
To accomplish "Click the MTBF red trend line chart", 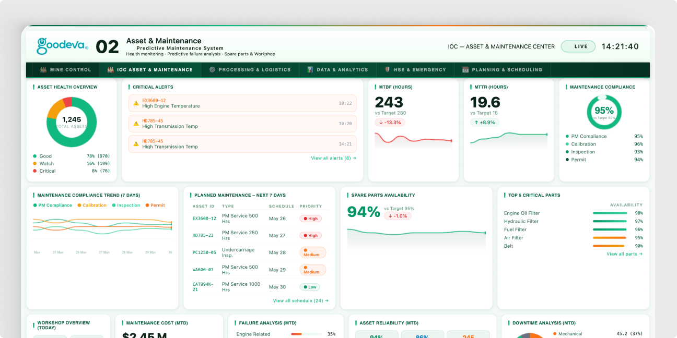I will coord(413,139).
